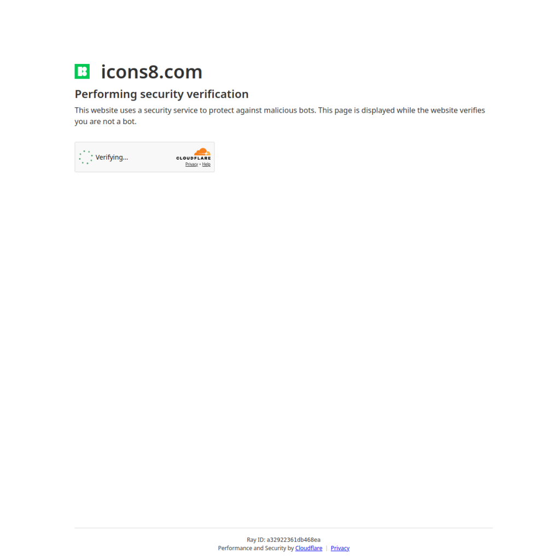The image size is (560, 560).
Task: Click the icons8.com site title
Action: coord(152,72)
